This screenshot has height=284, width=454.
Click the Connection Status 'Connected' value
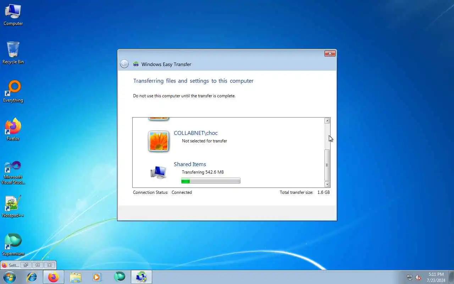(182, 192)
